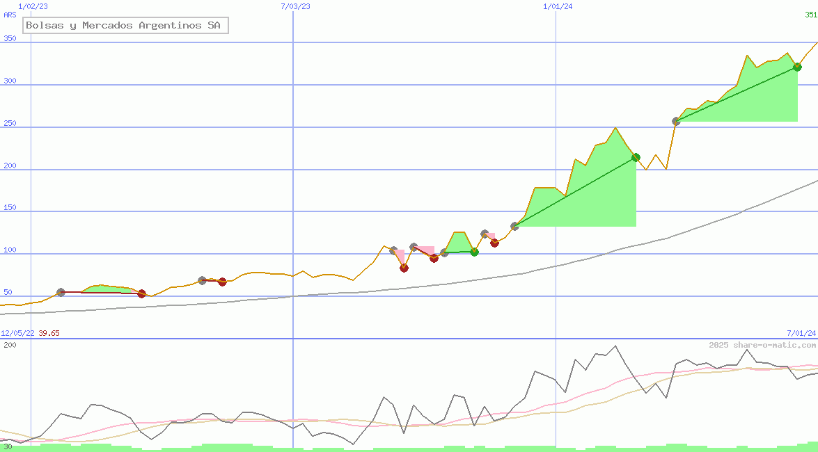818x452 pixels.
Task: Select the green exit marker near 100
Action: 474,252
